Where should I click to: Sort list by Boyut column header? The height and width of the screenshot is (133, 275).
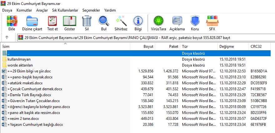coord(148,47)
